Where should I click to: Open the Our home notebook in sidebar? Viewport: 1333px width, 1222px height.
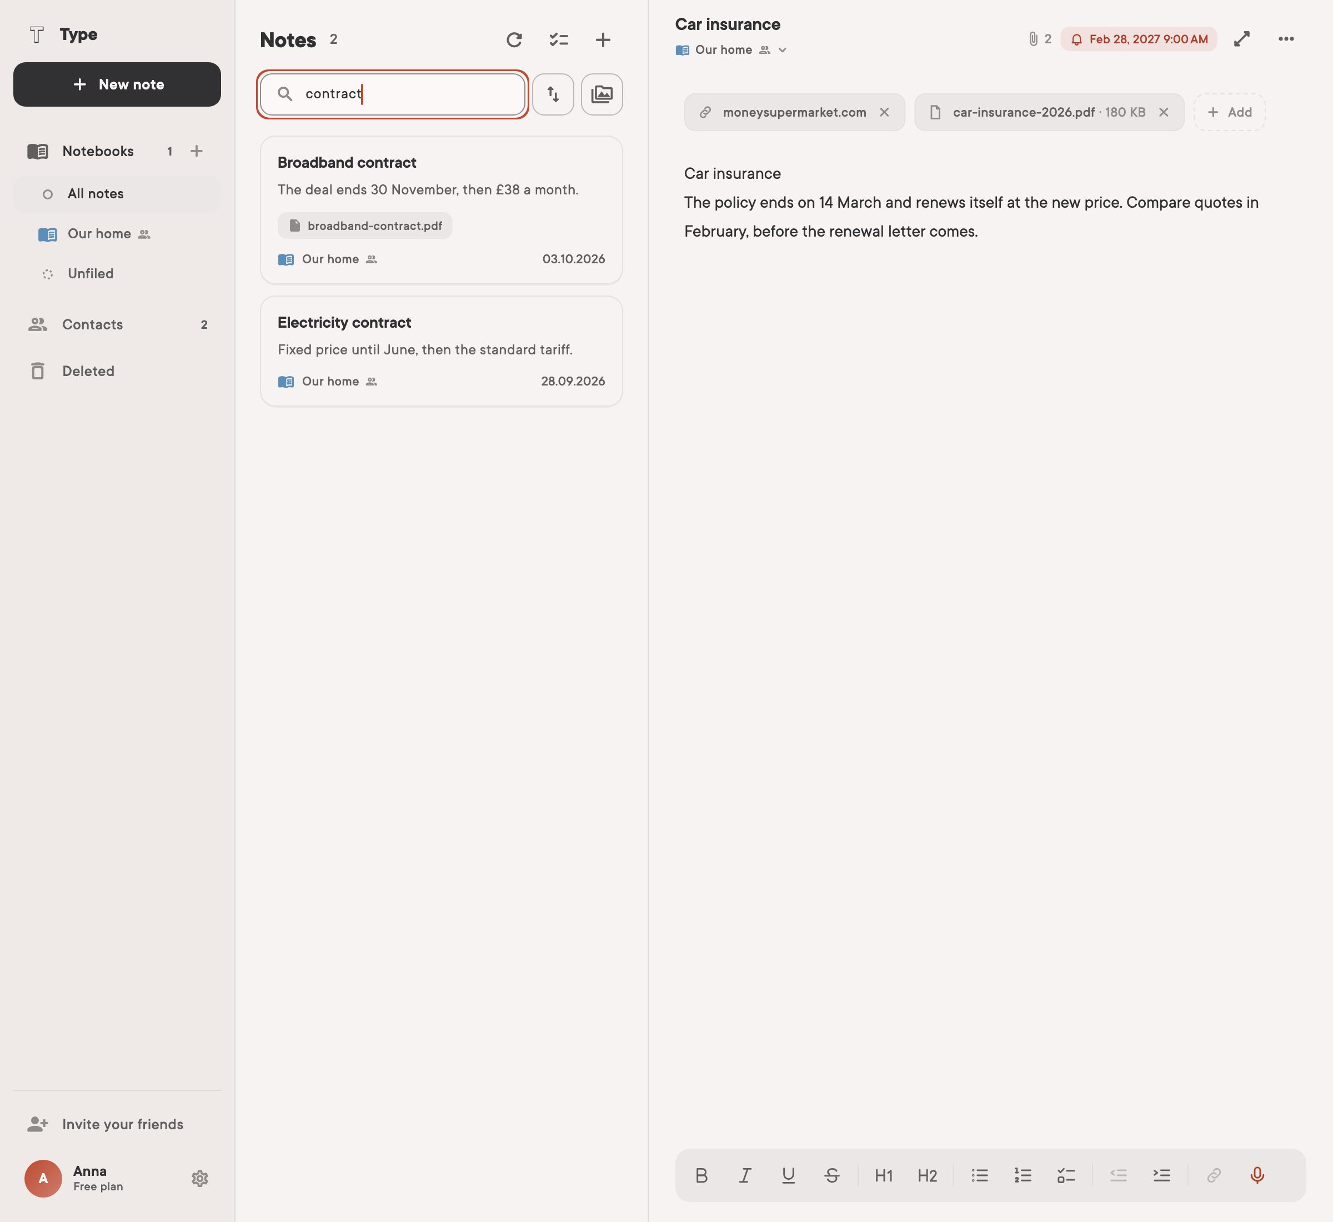[117, 234]
